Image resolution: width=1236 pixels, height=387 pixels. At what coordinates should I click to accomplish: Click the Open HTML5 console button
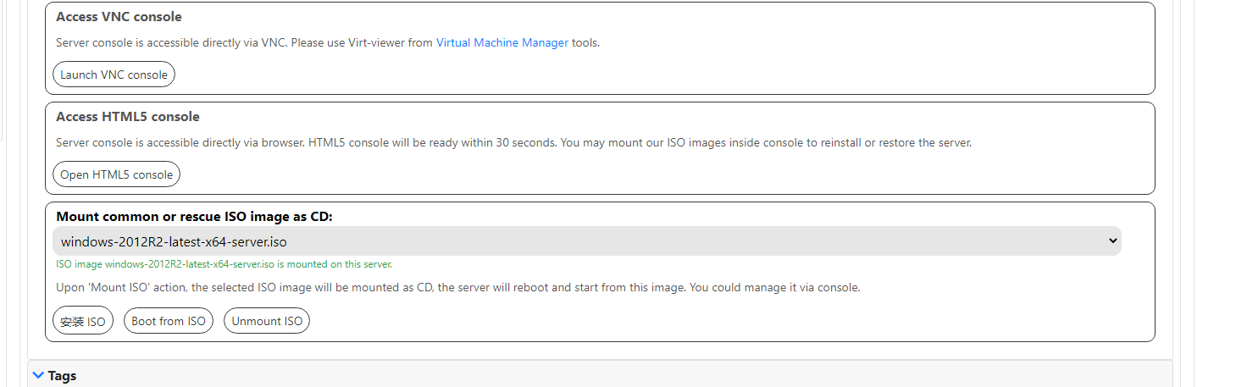(116, 174)
